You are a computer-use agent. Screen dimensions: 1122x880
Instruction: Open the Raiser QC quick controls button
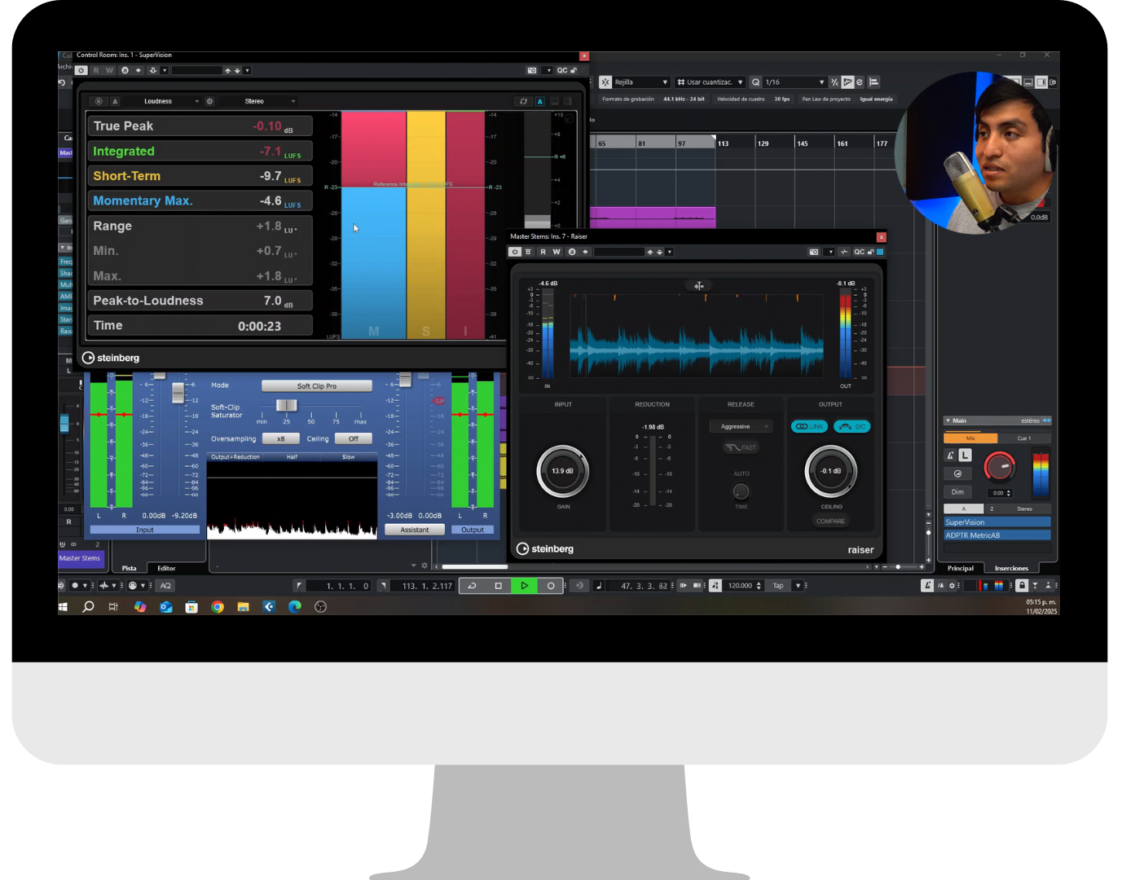pyautogui.click(x=859, y=252)
